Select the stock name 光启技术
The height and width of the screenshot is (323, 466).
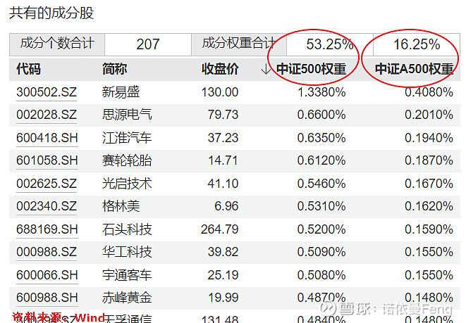tap(127, 183)
